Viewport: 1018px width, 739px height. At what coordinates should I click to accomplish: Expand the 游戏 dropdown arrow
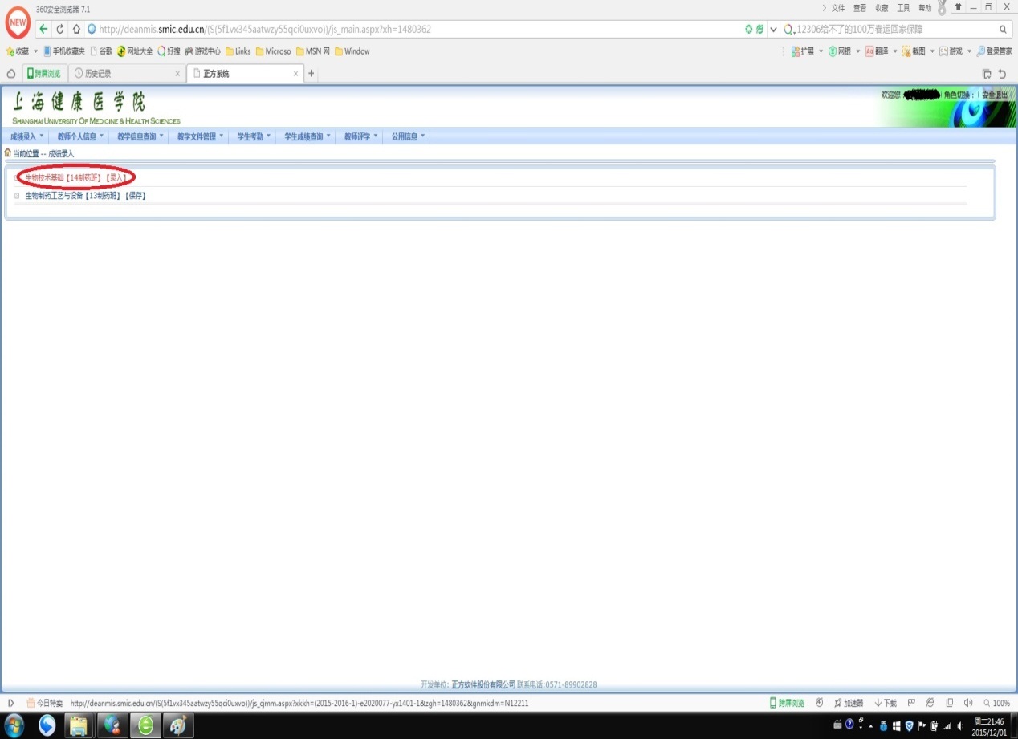click(x=969, y=51)
